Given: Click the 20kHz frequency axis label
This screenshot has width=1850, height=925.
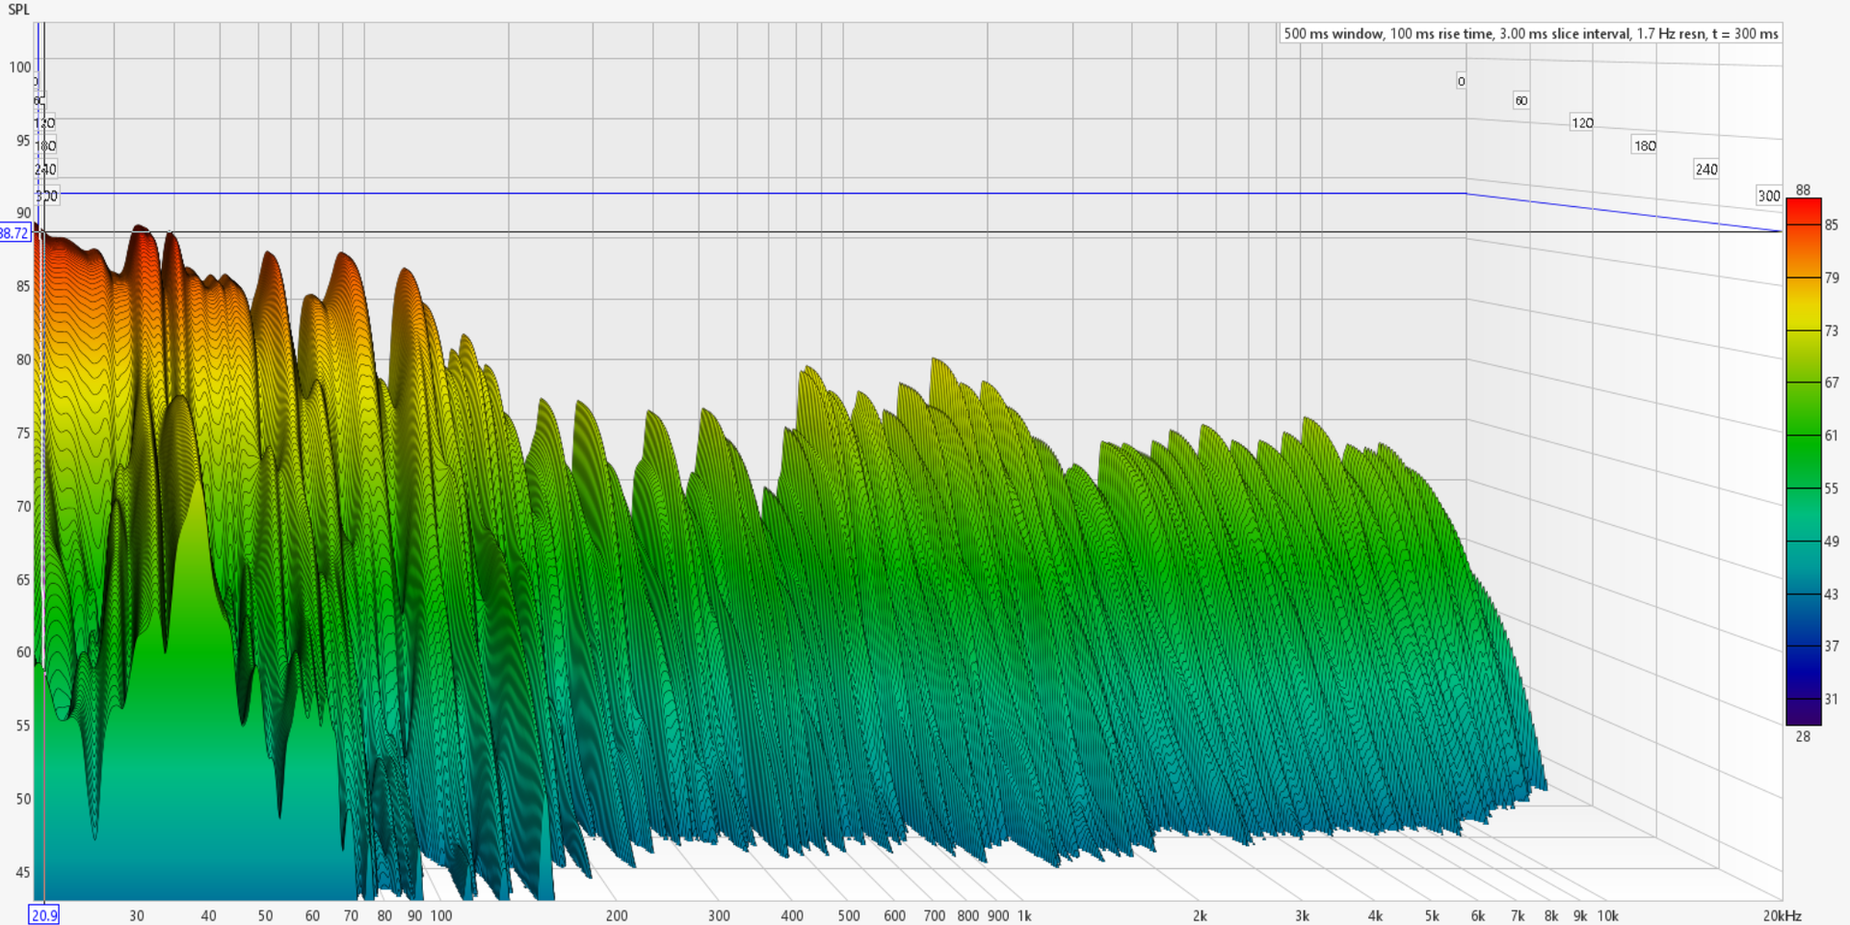Looking at the screenshot, I should (1782, 915).
